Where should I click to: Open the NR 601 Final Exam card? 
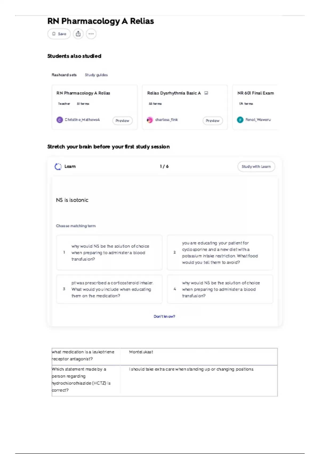click(255, 107)
